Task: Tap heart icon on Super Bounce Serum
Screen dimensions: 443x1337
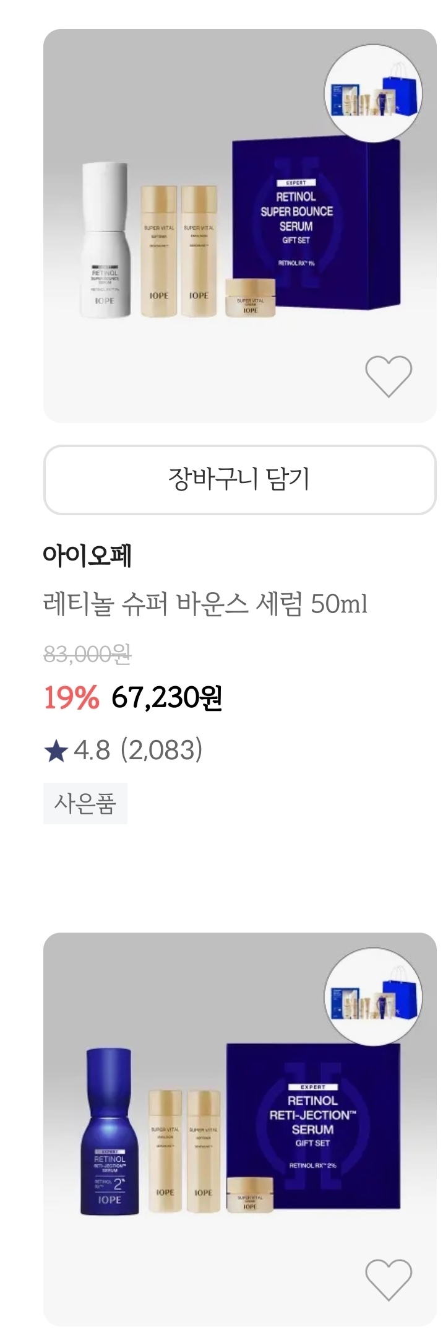Action: click(x=388, y=377)
